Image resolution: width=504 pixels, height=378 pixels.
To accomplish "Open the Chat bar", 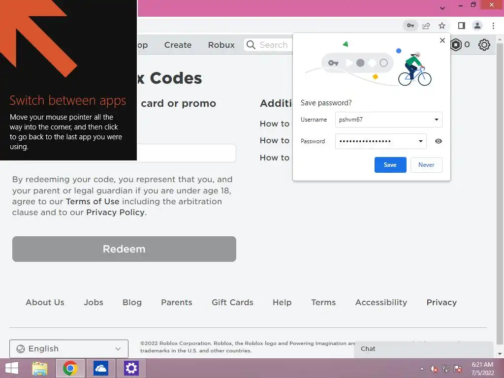I will (x=424, y=349).
